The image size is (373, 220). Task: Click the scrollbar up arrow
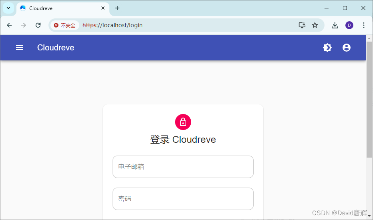(369, 38)
